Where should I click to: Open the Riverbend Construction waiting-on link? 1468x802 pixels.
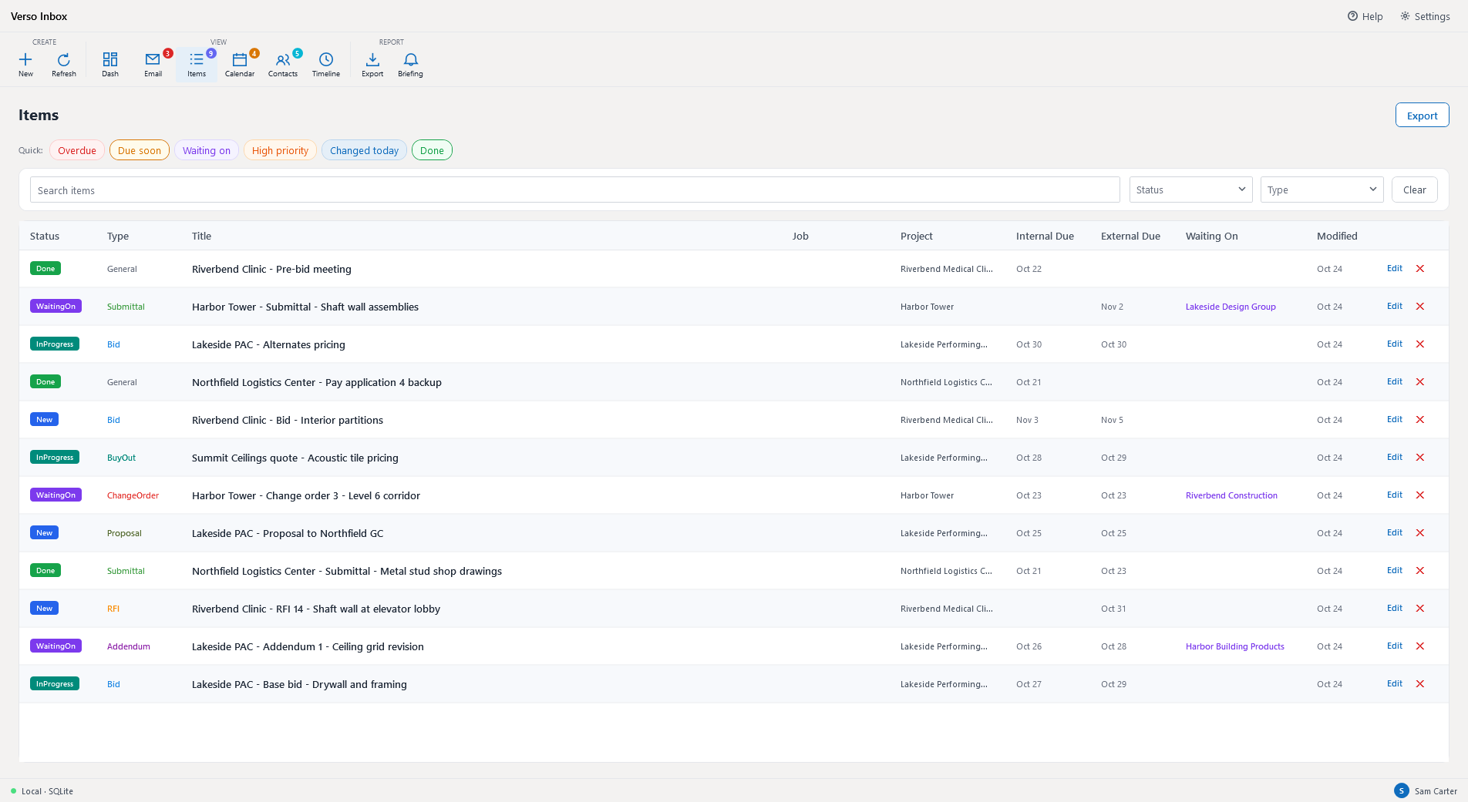click(x=1231, y=495)
